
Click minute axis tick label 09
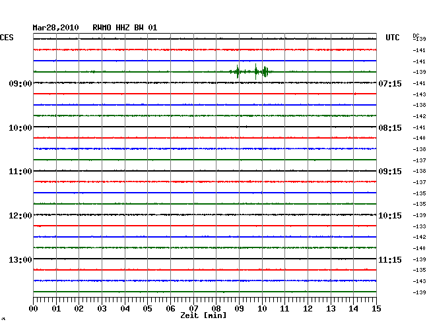click(x=239, y=308)
